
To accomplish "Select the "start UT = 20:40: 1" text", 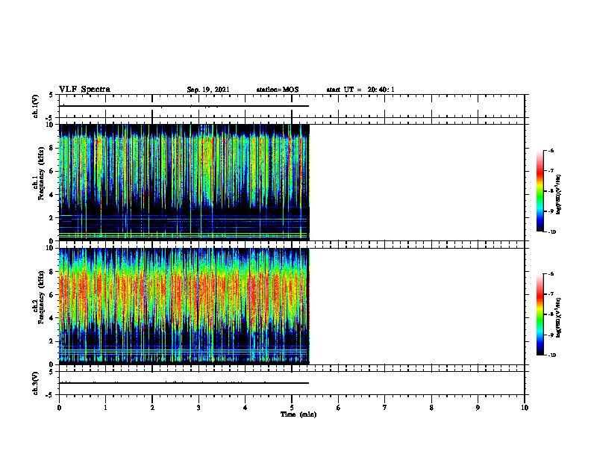I will click(x=360, y=90).
